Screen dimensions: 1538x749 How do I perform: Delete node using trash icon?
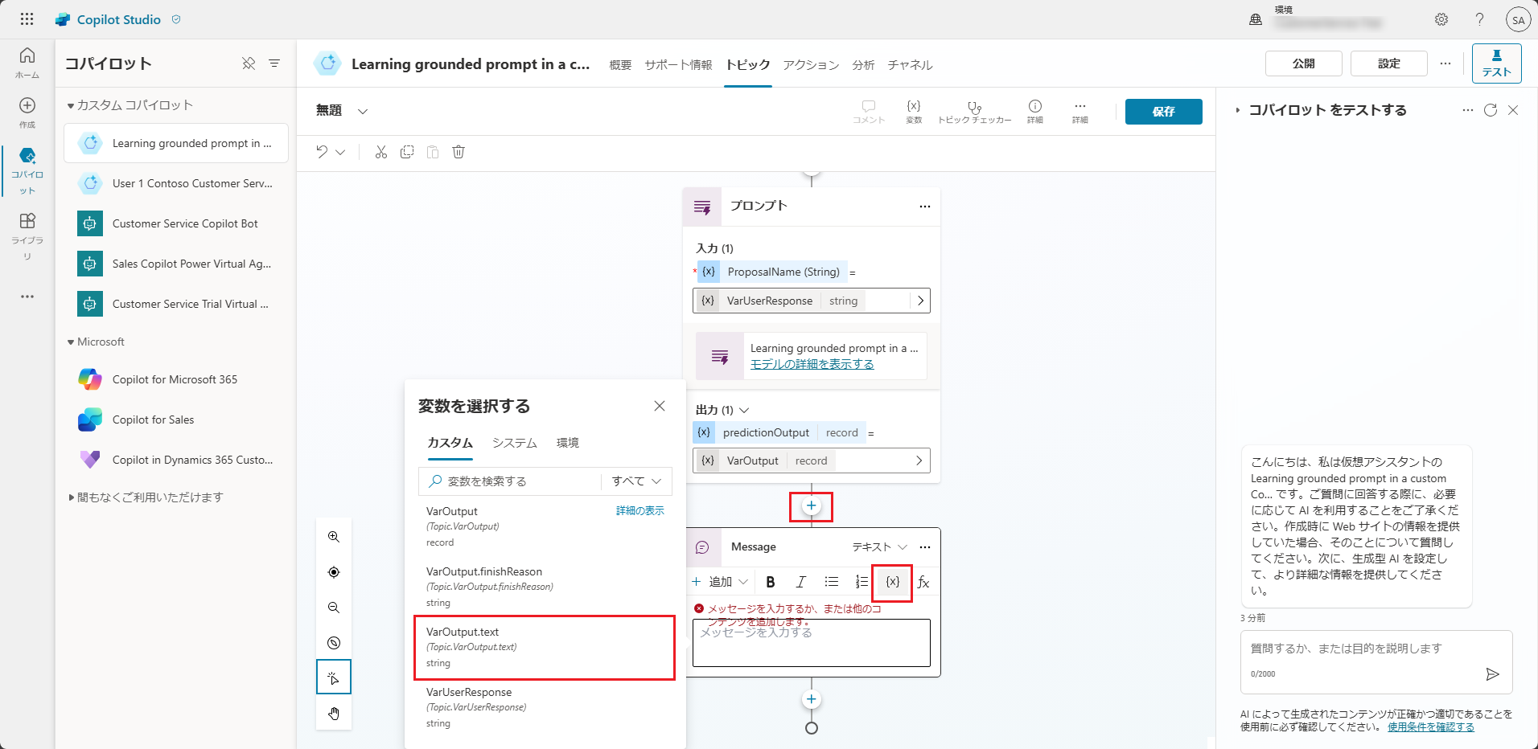pos(459,152)
